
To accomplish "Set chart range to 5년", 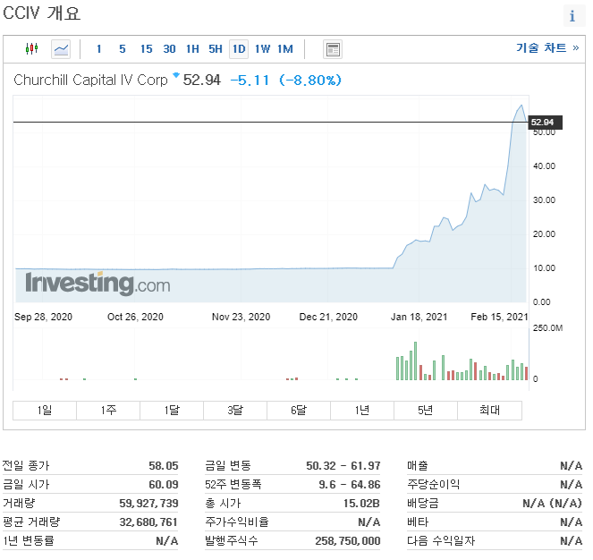I will (426, 411).
